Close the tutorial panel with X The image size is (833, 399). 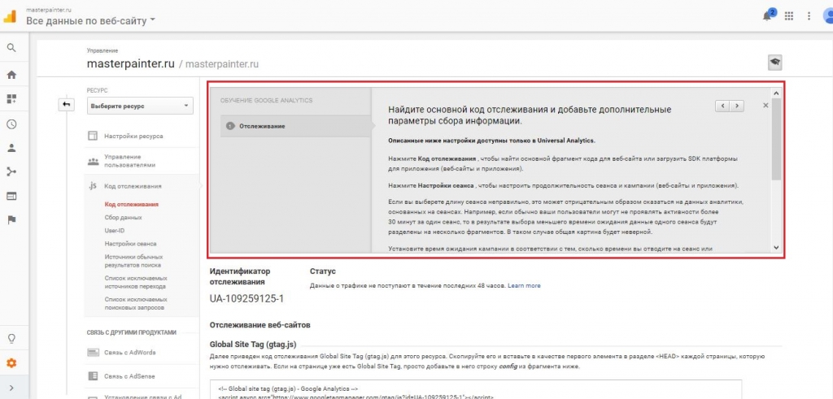(765, 106)
